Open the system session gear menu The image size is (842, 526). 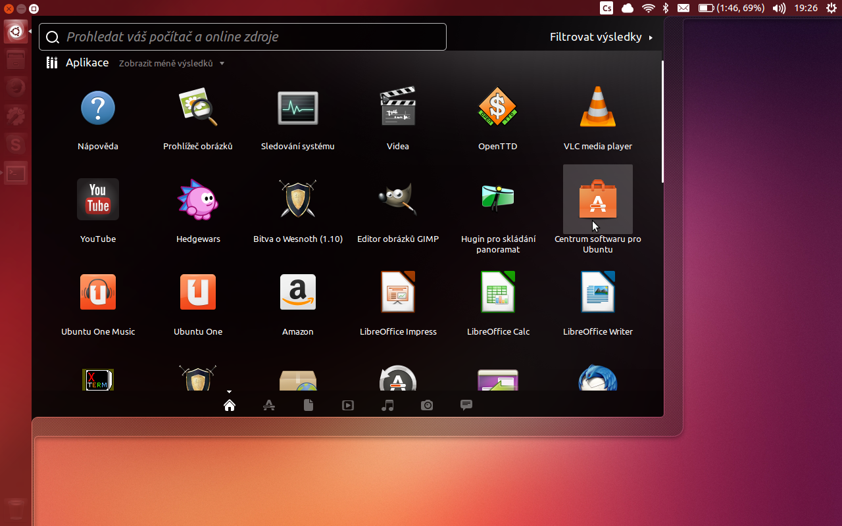click(x=831, y=8)
